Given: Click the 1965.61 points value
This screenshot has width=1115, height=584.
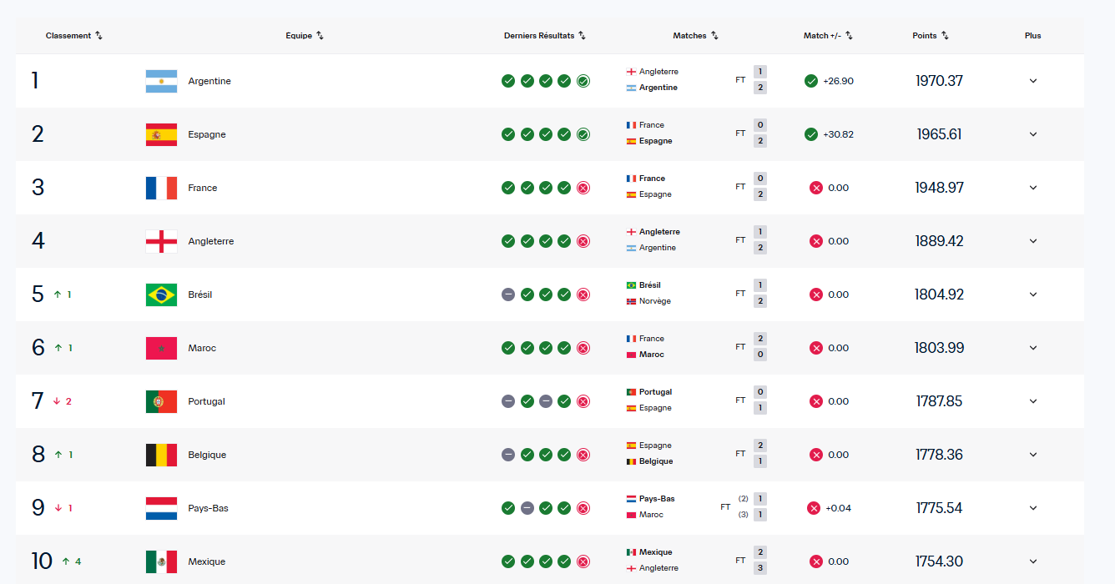Looking at the screenshot, I should pyautogui.click(x=939, y=134).
